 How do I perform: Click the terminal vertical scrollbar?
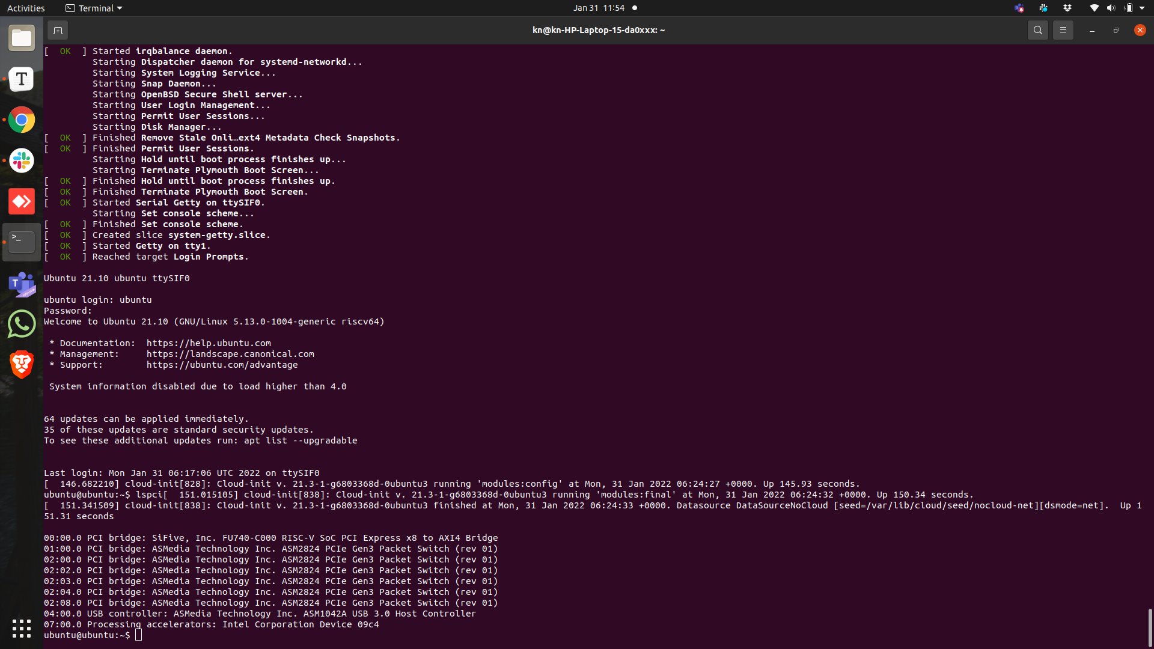pyautogui.click(x=1150, y=627)
